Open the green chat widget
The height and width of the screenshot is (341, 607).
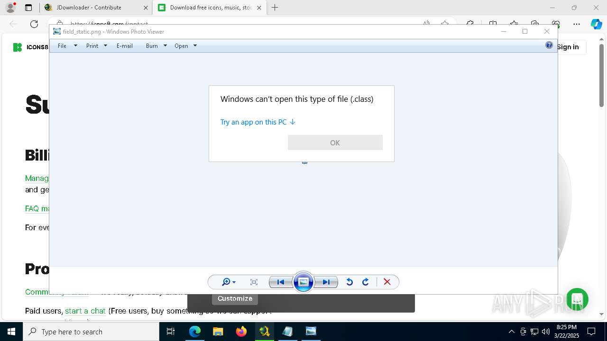click(577, 299)
